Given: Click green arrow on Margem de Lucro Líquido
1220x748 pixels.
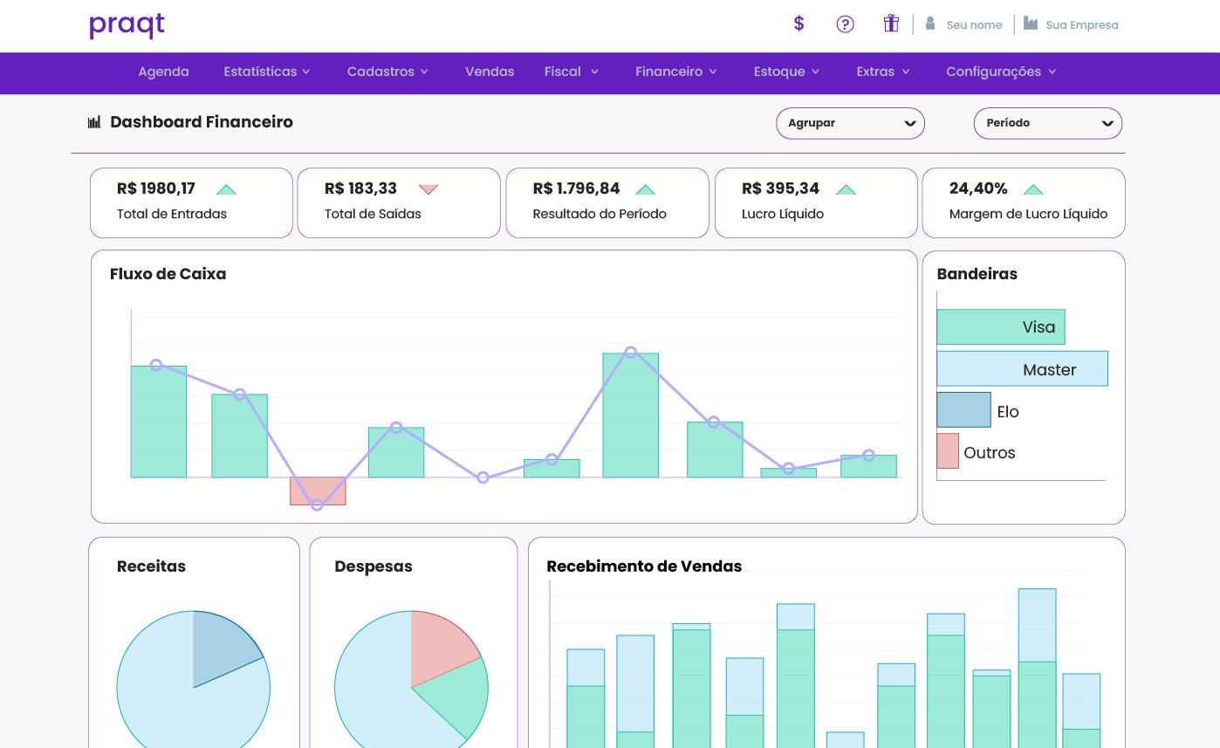Looking at the screenshot, I should coord(1033,189).
